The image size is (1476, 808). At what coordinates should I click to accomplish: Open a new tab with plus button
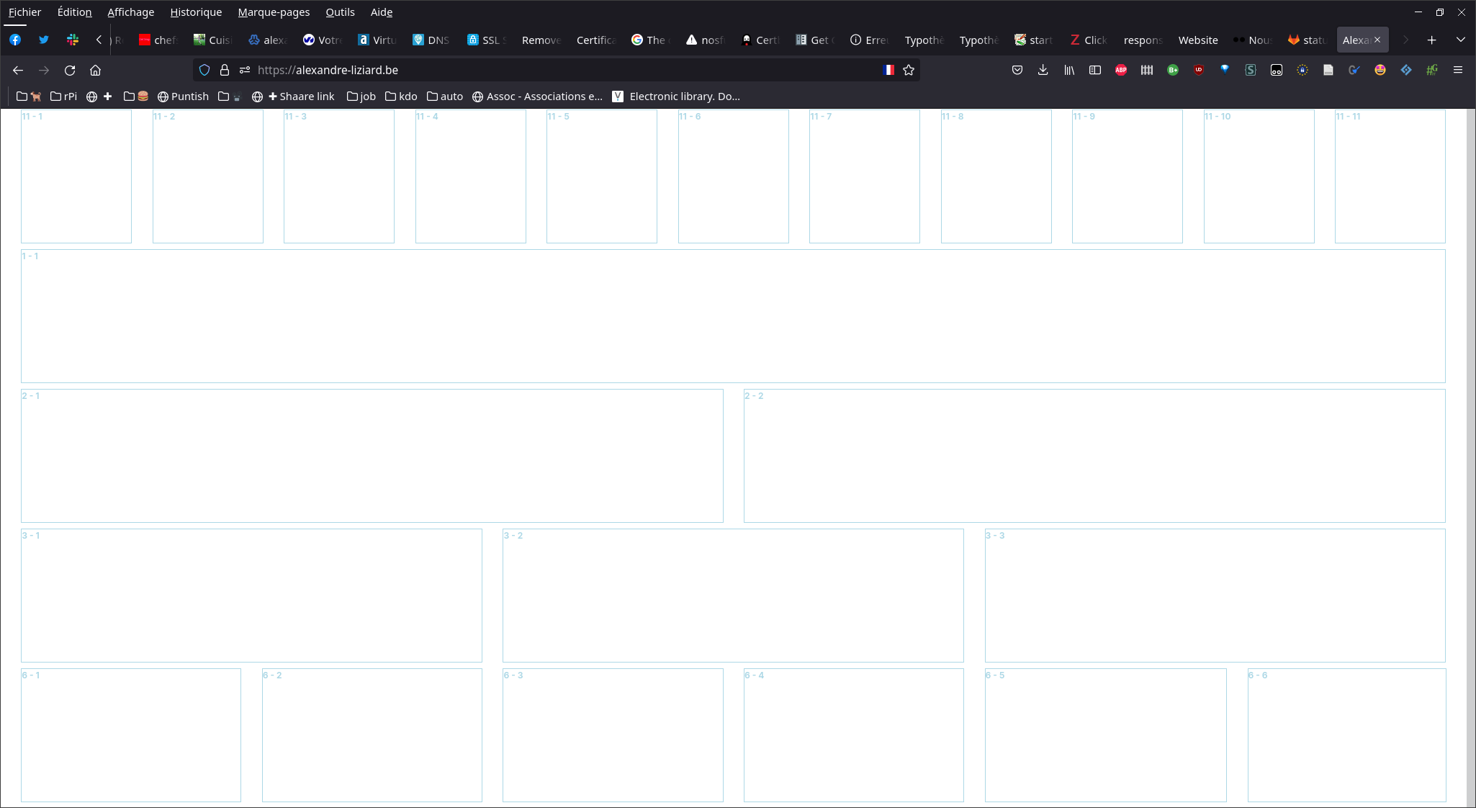click(1432, 40)
